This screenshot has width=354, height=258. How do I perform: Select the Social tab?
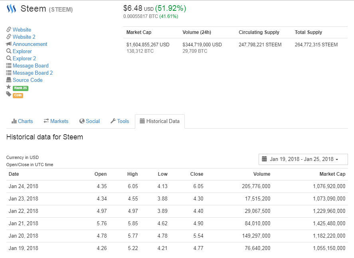(89, 121)
